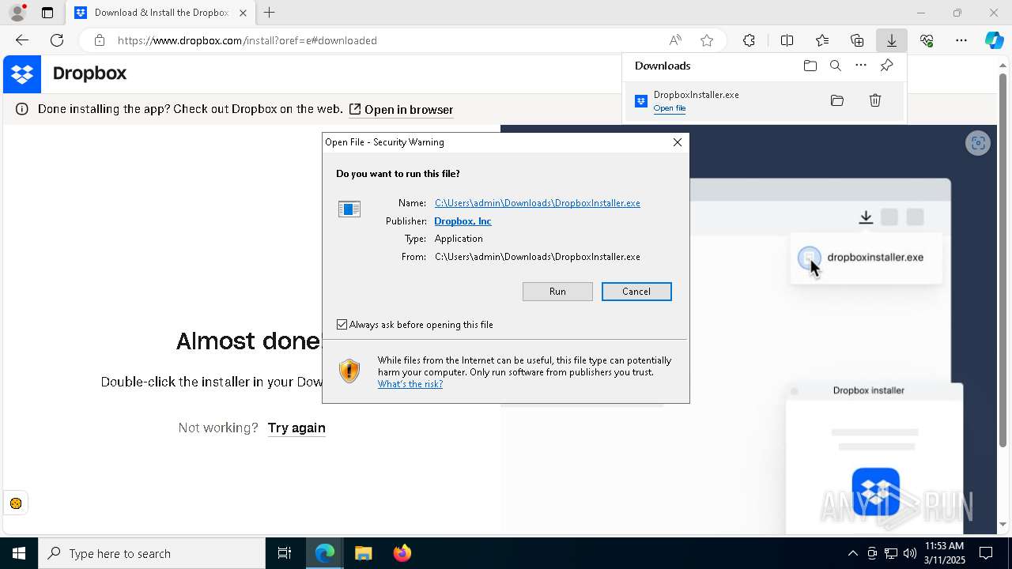Open Task View on taskbar
This screenshot has width=1012, height=569.
tap(285, 553)
